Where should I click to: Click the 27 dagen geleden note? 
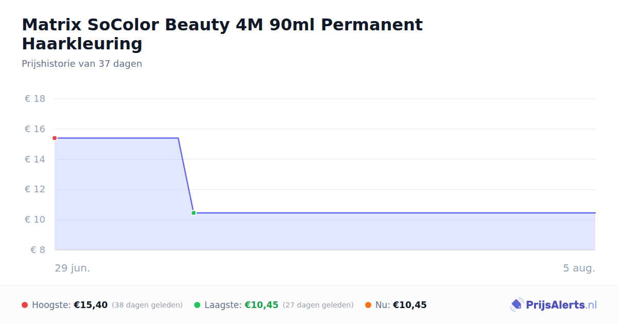pos(318,305)
